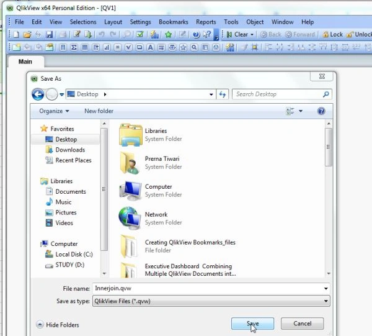Click the Add Sheet icon in design toolbar

pos(16,47)
